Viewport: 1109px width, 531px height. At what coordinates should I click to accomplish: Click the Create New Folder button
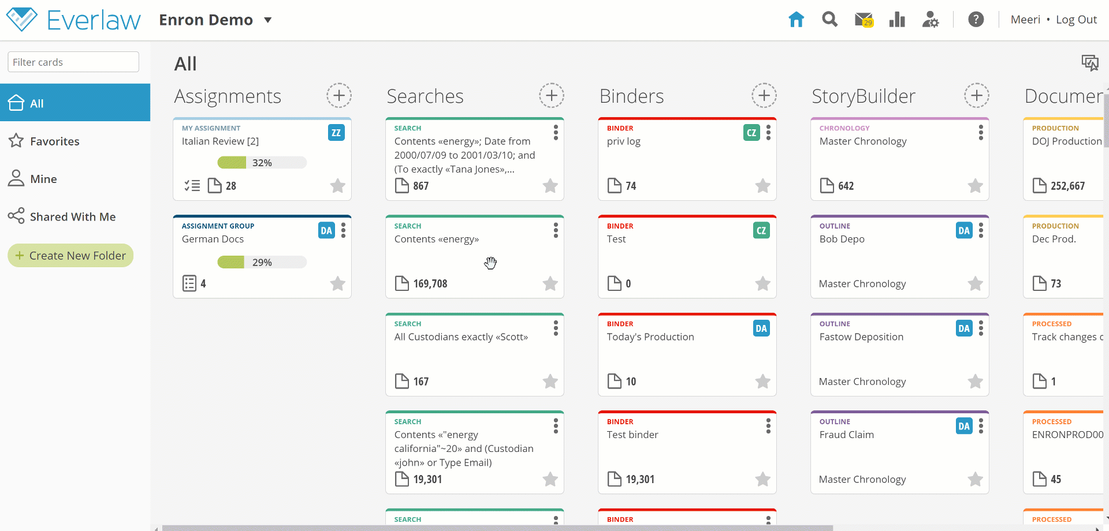tap(70, 255)
